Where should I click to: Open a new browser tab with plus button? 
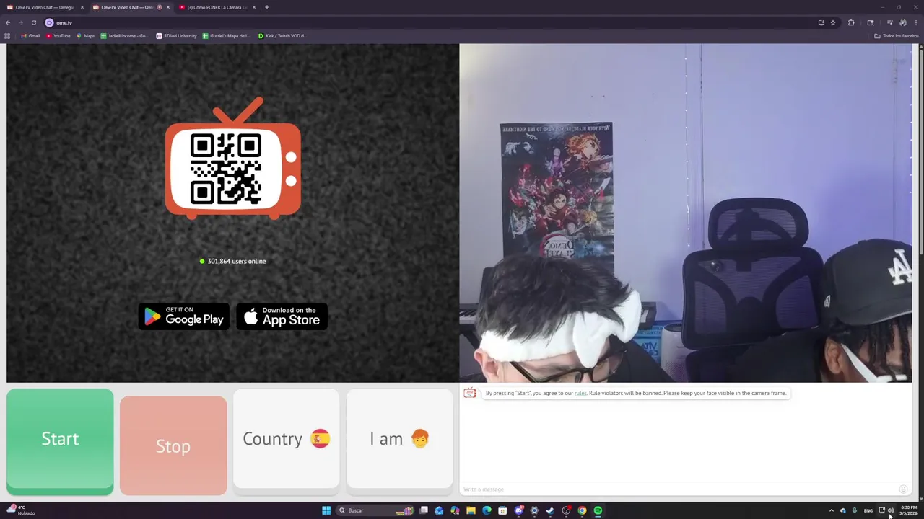coord(267,7)
